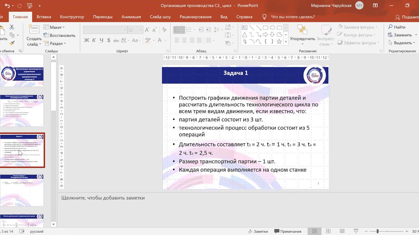The width and height of the screenshot is (419, 235).
Task: Click the Найти find button
Action: pyautogui.click(x=397, y=27)
